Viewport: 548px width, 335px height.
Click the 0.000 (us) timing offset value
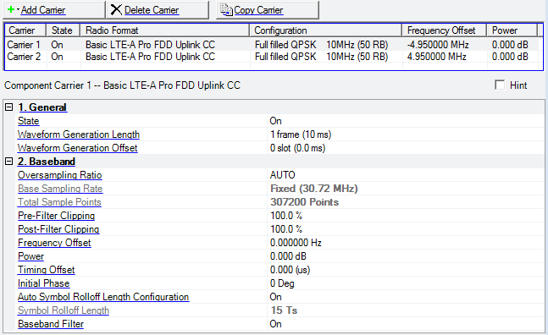coord(290,270)
